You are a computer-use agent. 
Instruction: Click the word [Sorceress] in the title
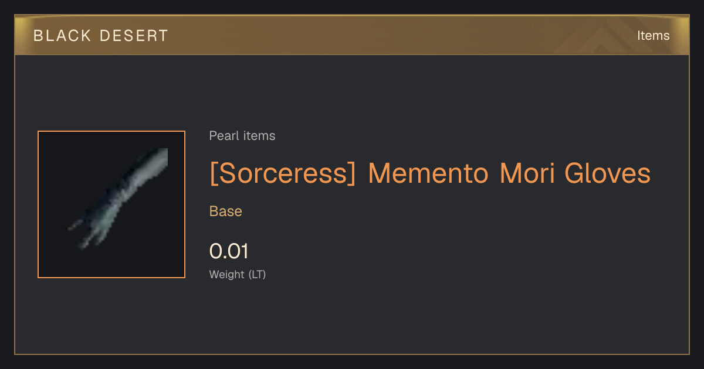tap(283, 173)
